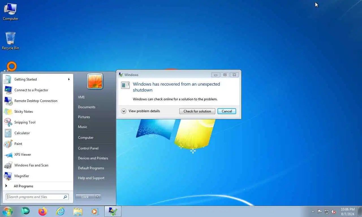The image size is (362, 217).
Task: Open Computer from Start menu right pane
Action: coord(86,138)
